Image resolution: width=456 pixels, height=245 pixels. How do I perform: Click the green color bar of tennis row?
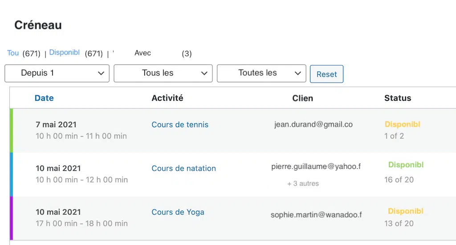11,131
